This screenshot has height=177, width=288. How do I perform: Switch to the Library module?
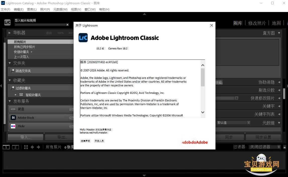pos(238,23)
